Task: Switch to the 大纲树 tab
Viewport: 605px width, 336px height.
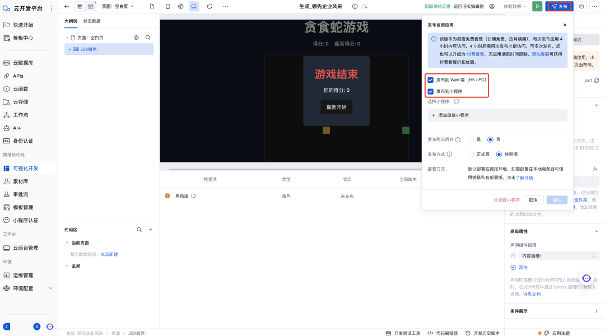Action: 71,21
